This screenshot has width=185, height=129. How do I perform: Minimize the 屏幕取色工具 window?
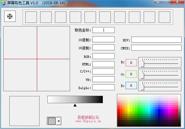[x=158, y=2]
